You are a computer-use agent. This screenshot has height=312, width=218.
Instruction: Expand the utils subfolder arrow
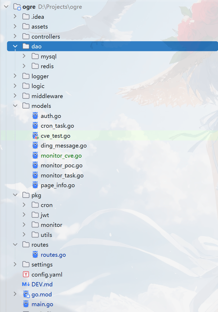coord(24,235)
